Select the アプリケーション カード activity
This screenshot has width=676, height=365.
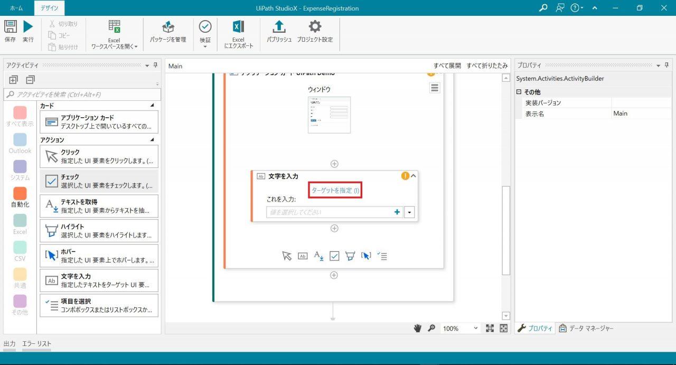point(99,122)
